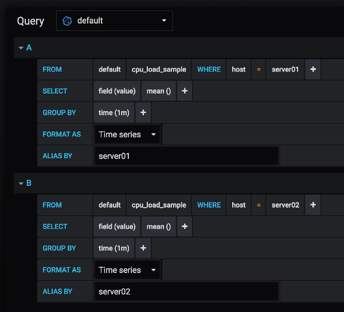
Task: Click the server02 ALIAS BY input field
Action: (186, 291)
